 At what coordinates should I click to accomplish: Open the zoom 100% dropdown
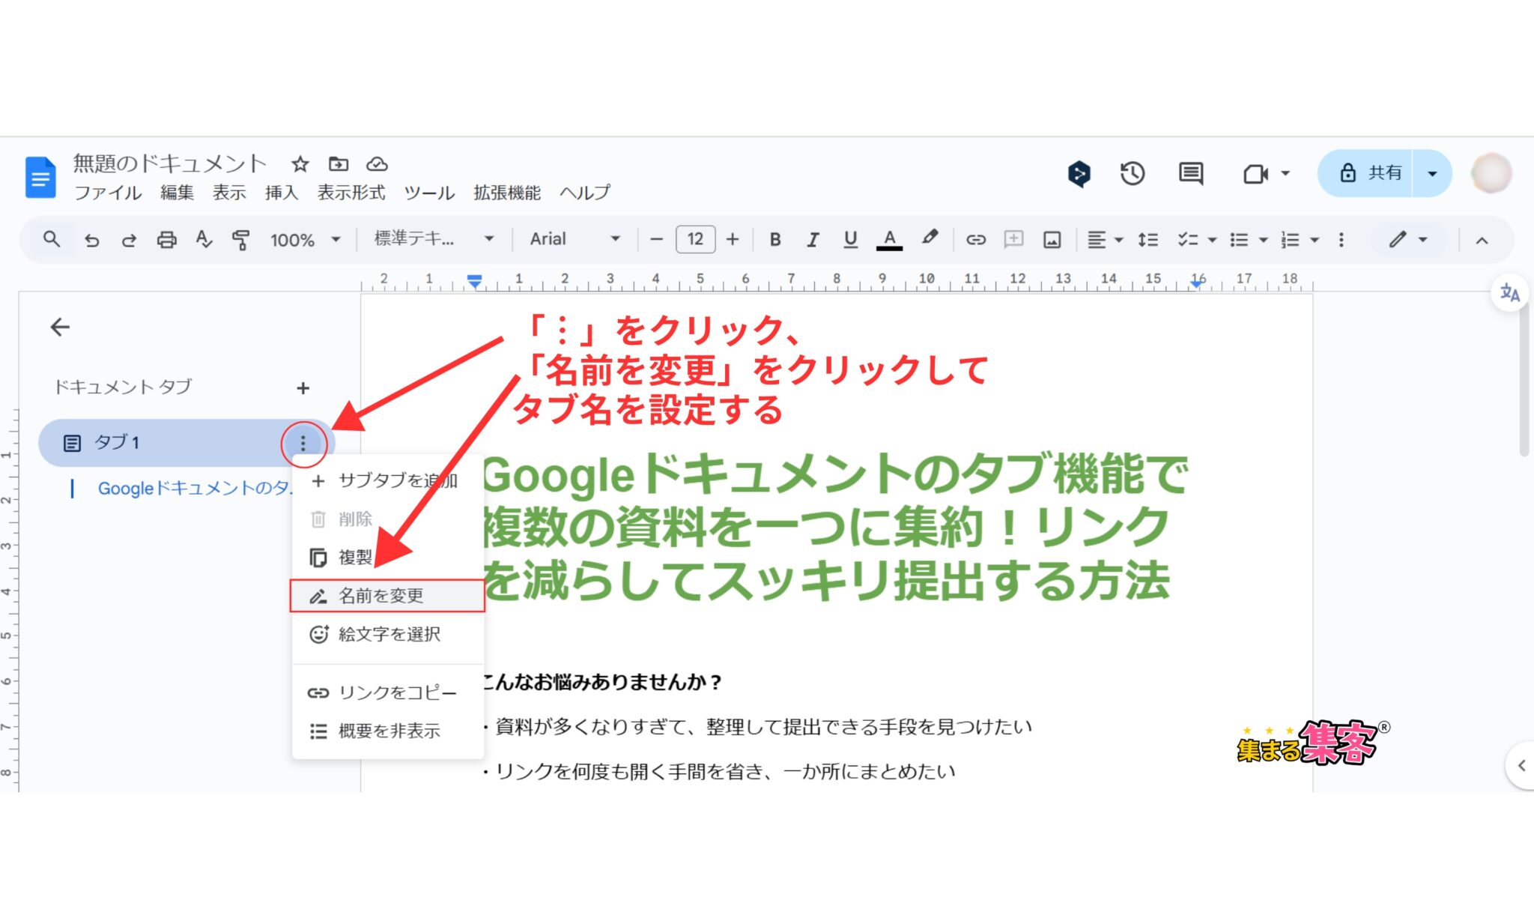point(306,240)
